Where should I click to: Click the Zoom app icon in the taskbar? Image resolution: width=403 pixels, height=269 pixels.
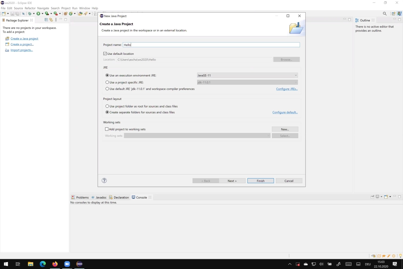click(x=67, y=264)
